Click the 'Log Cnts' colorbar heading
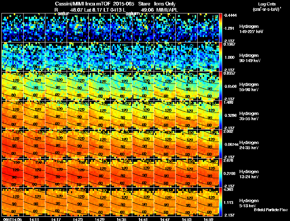 click(x=267, y=4)
